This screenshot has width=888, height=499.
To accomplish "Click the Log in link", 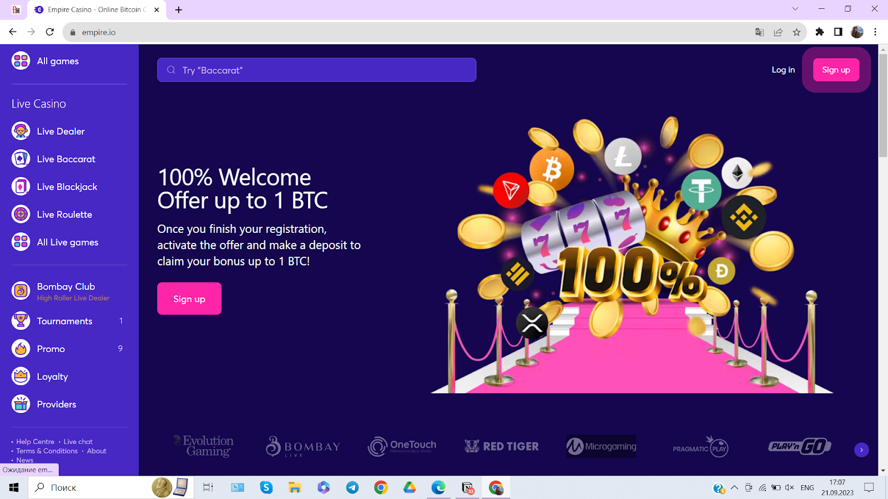I will pyautogui.click(x=783, y=70).
